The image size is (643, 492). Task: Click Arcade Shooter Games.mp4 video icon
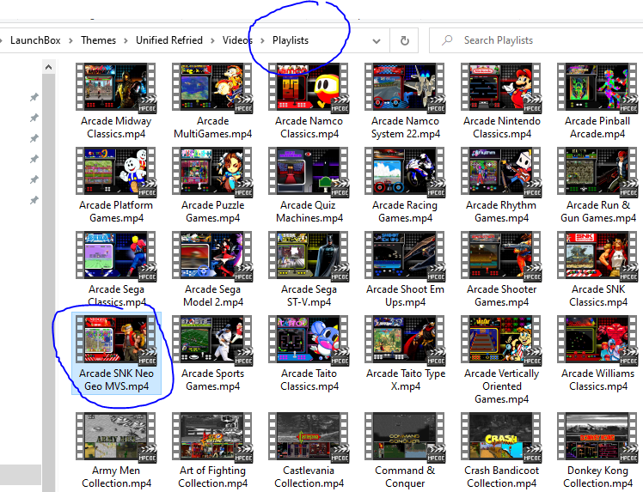tap(501, 255)
